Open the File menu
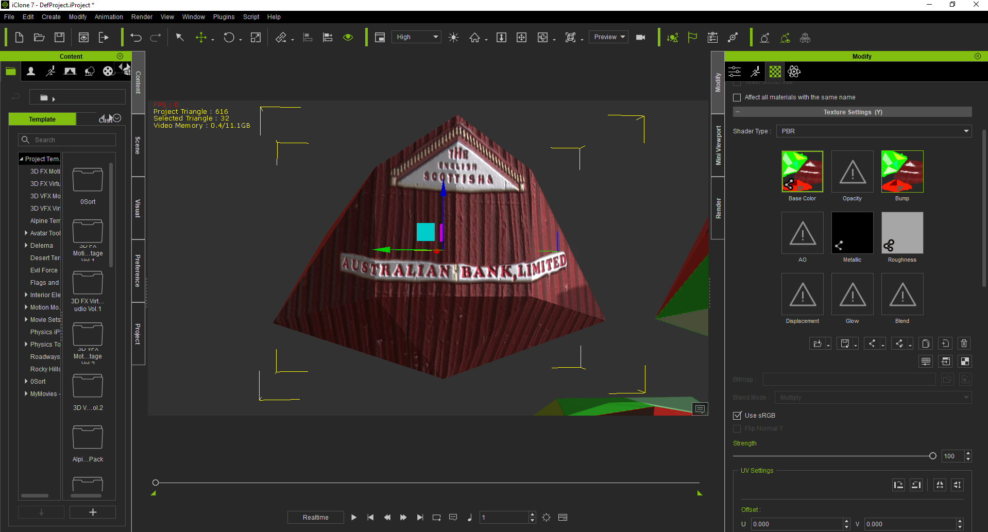The width and height of the screenshot is (988, 532). click(x=9, y=17)
